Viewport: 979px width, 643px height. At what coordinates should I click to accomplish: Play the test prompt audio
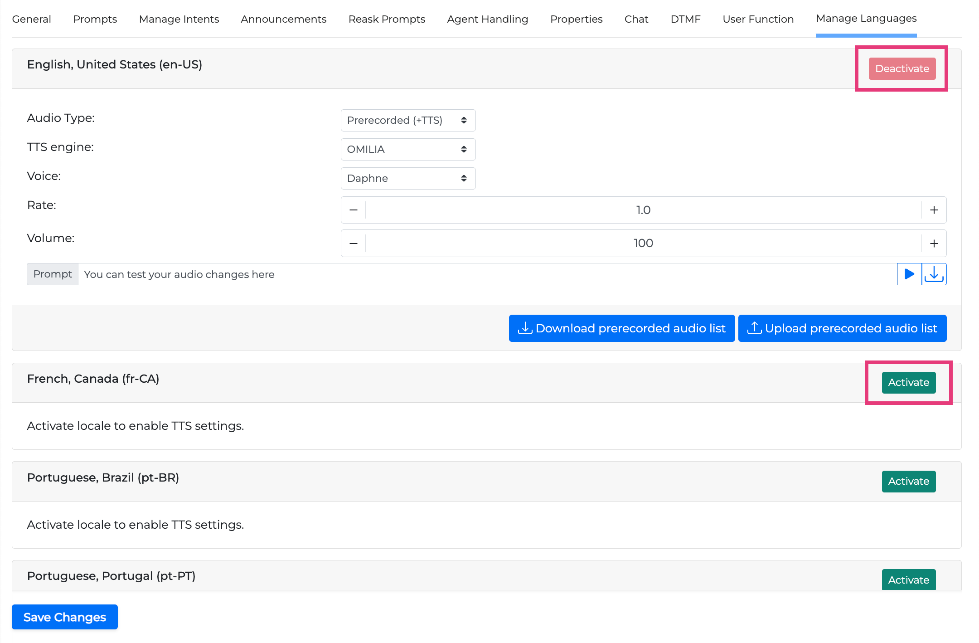point(909,274)
